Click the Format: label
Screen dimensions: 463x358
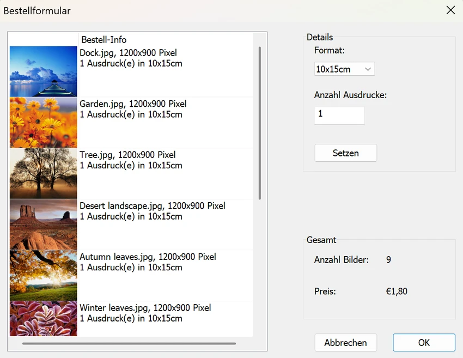(x=330, y=51)
